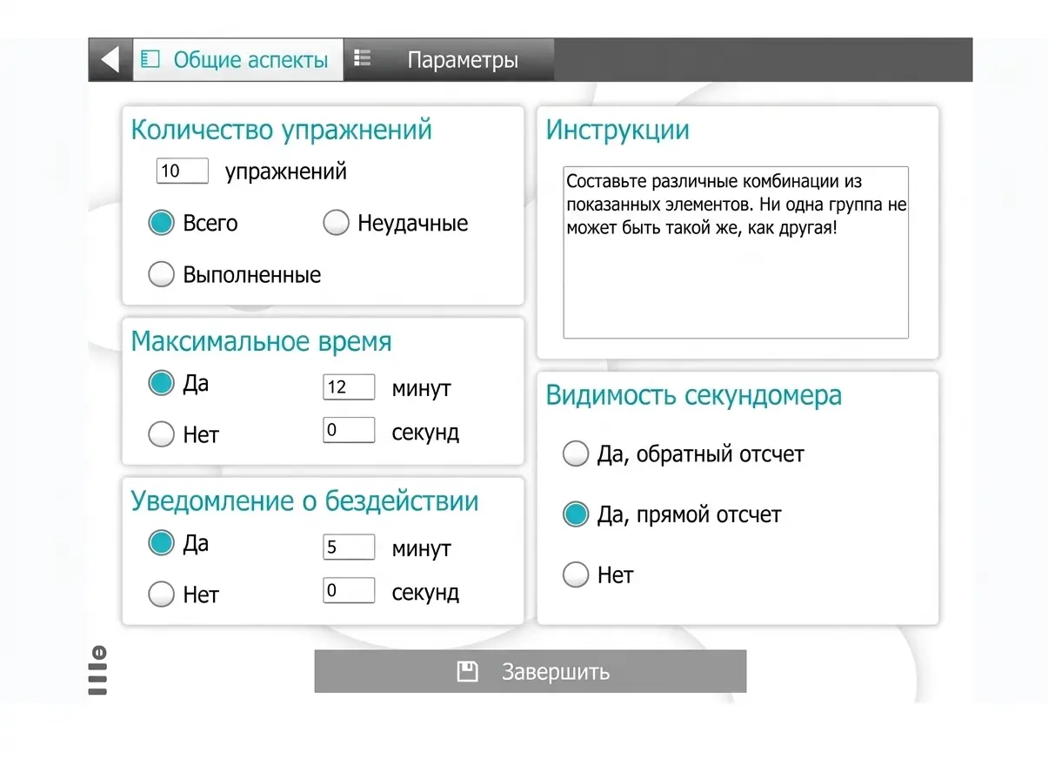Select the Неудачные radio option
The image size is (1048, 766).
[337, 224]
